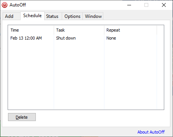This screenshot has height=137, width=173.
Task: Minimize the AutoOff window
Action: (x=129, y=5)
